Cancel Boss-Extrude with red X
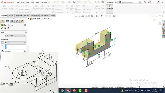 point(5,28)
